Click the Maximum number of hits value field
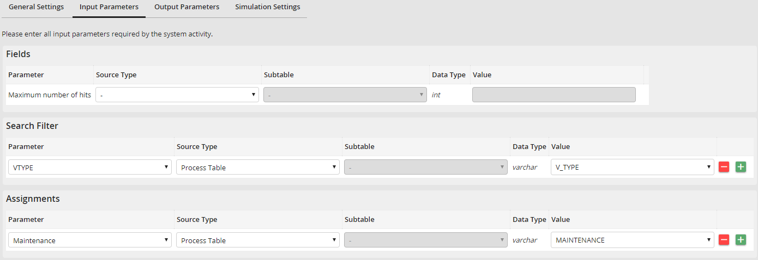Image resolution: width=758 pixels, height=260 pixels. pyautogui.click(x=554, y=95)
